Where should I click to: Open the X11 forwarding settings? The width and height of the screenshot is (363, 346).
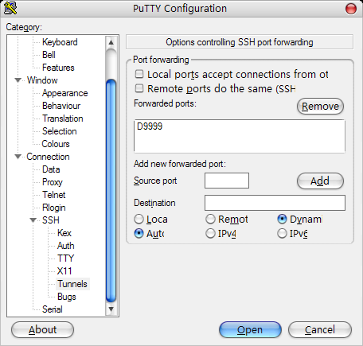pyautogui.click(x=64, y=271)
